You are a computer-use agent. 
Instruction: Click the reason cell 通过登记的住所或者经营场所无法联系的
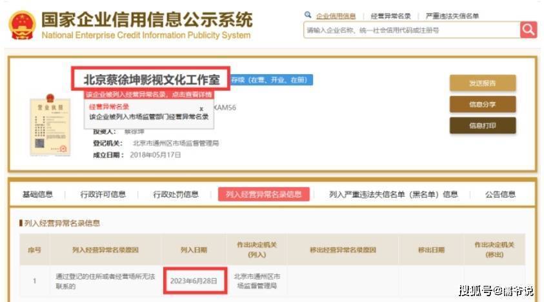click(x=105, y=281)
